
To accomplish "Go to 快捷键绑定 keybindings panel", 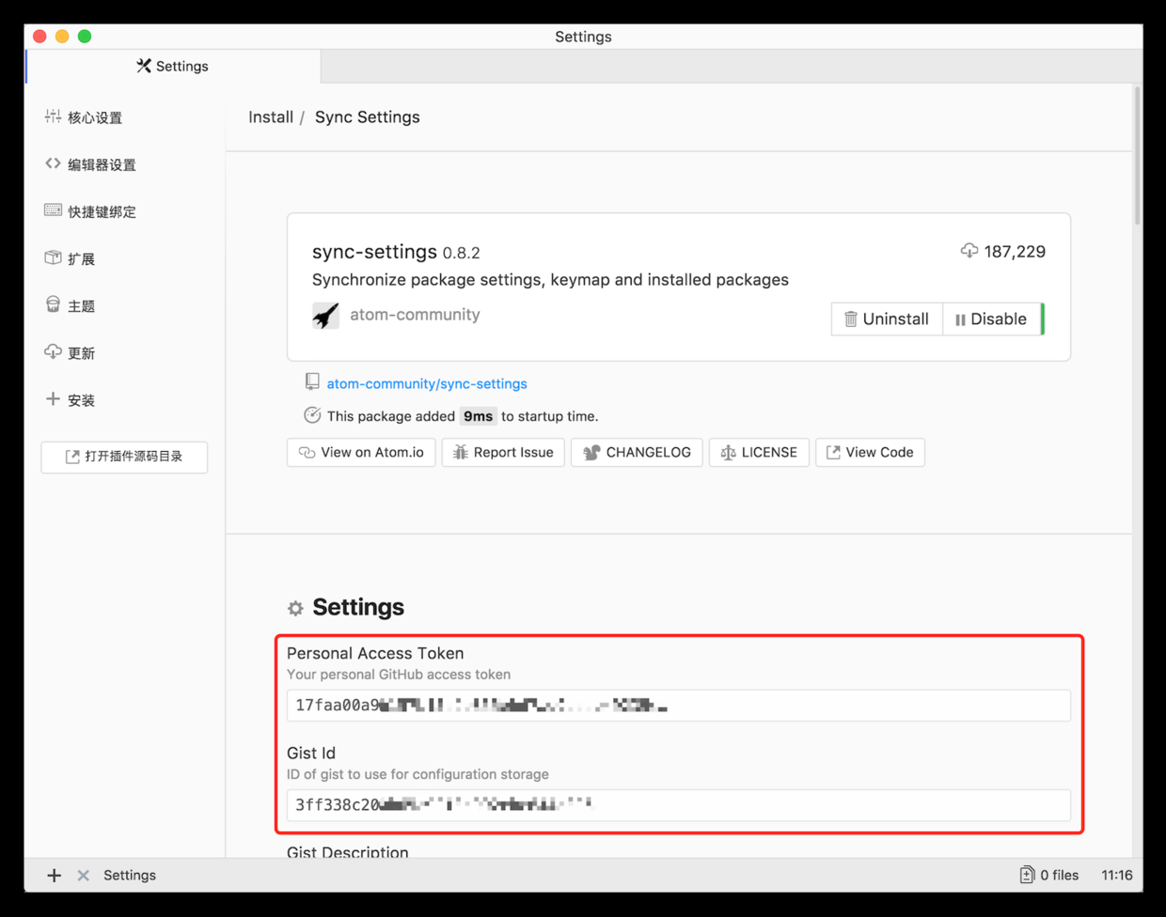I will click(x=101, y=211).
